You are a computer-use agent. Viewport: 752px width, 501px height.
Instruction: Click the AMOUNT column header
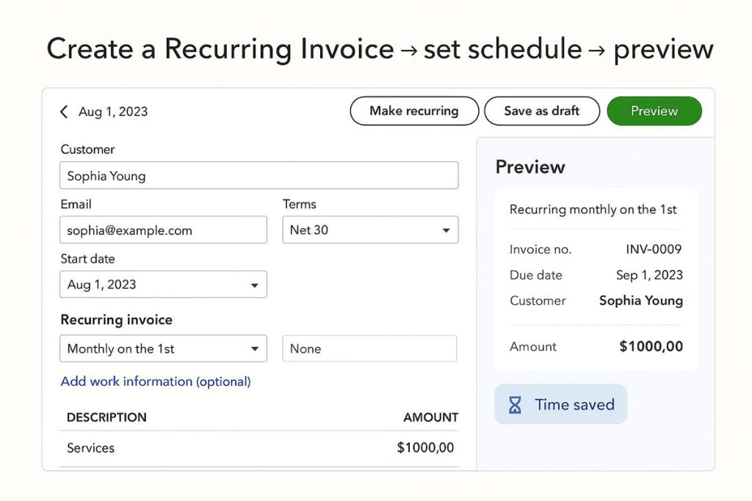coord(430,417)
